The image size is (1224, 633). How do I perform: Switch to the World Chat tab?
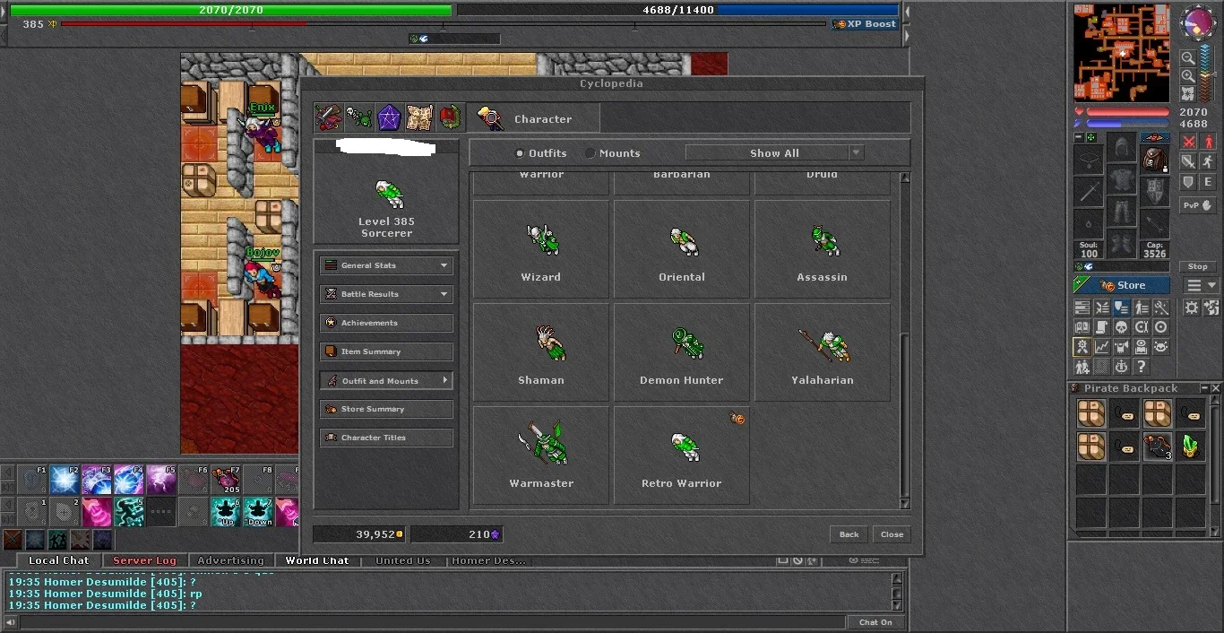(317, 560)
